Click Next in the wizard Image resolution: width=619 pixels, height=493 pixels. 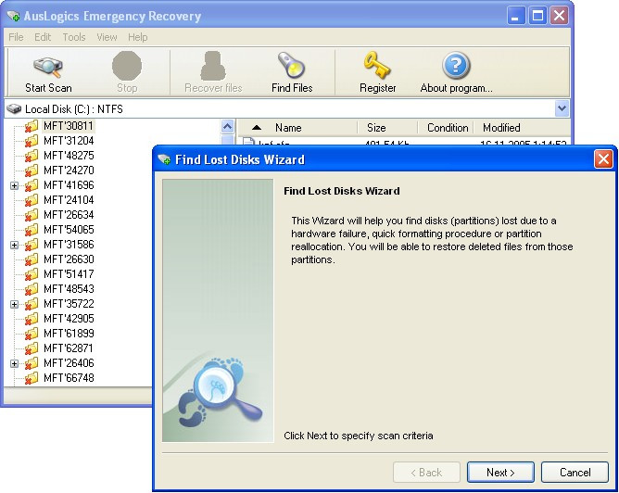[x=500, y=472]
